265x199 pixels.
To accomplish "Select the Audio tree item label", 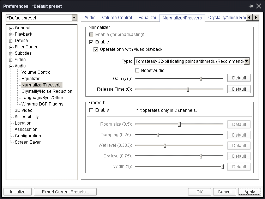I will point(20,66).
